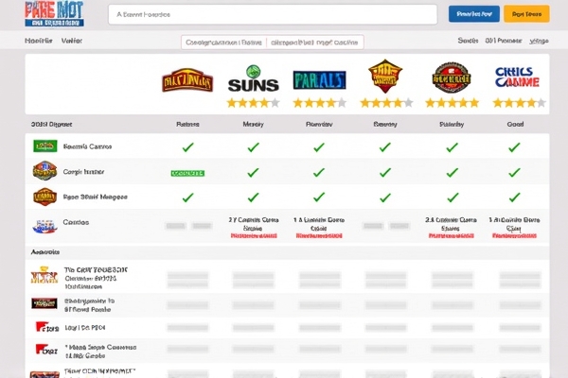The width and height of the screenshot is (568, 378).
Task: Click the red flag logo in the lower section
Action: [44, 326]
